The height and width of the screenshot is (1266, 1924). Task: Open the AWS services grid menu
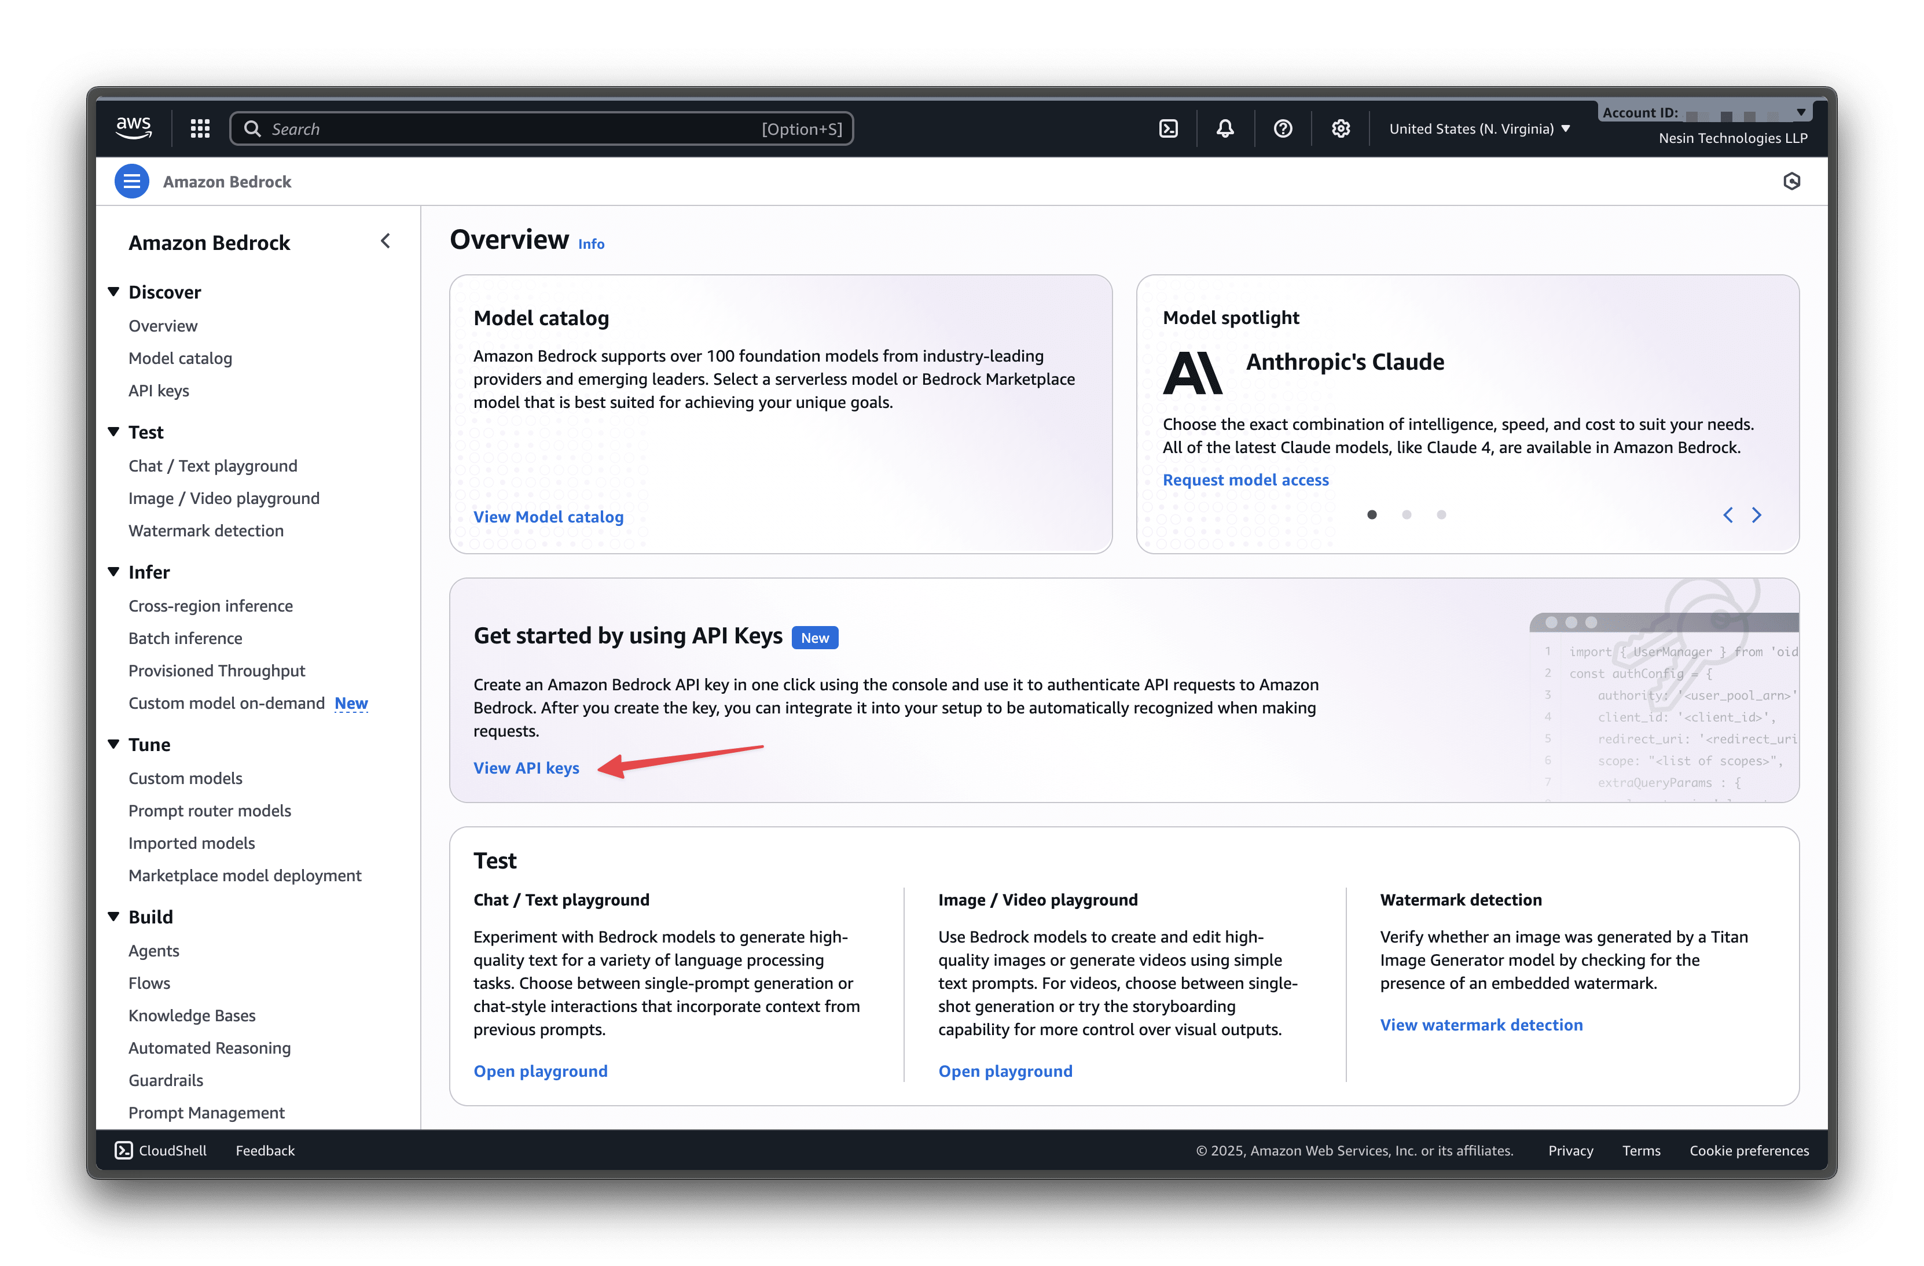tap(200, 128)
